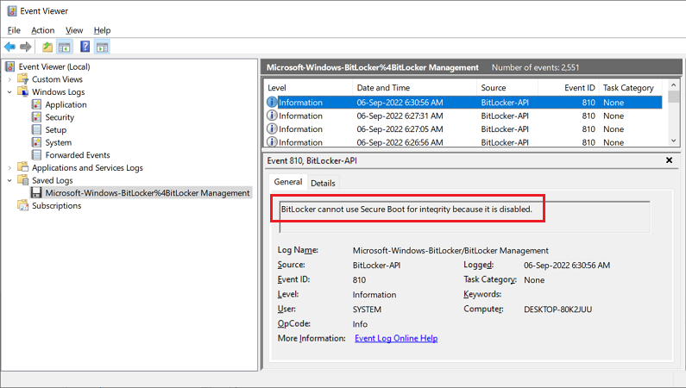The width and height of the screenshot is (686, 388).
Task: Click the Security log icon
Action: (x=37, y=117)
